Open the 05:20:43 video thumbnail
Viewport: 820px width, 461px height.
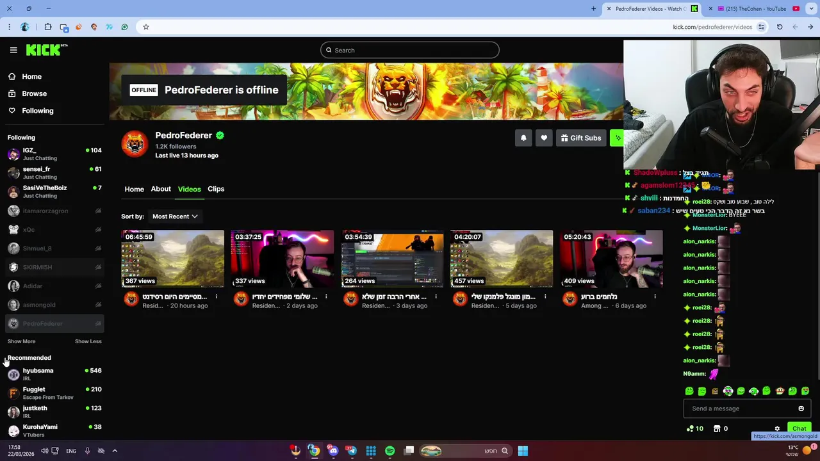click(611, 259)
